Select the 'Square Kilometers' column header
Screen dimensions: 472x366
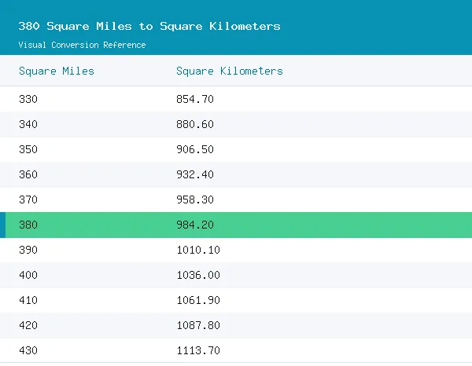coord(230,71)
